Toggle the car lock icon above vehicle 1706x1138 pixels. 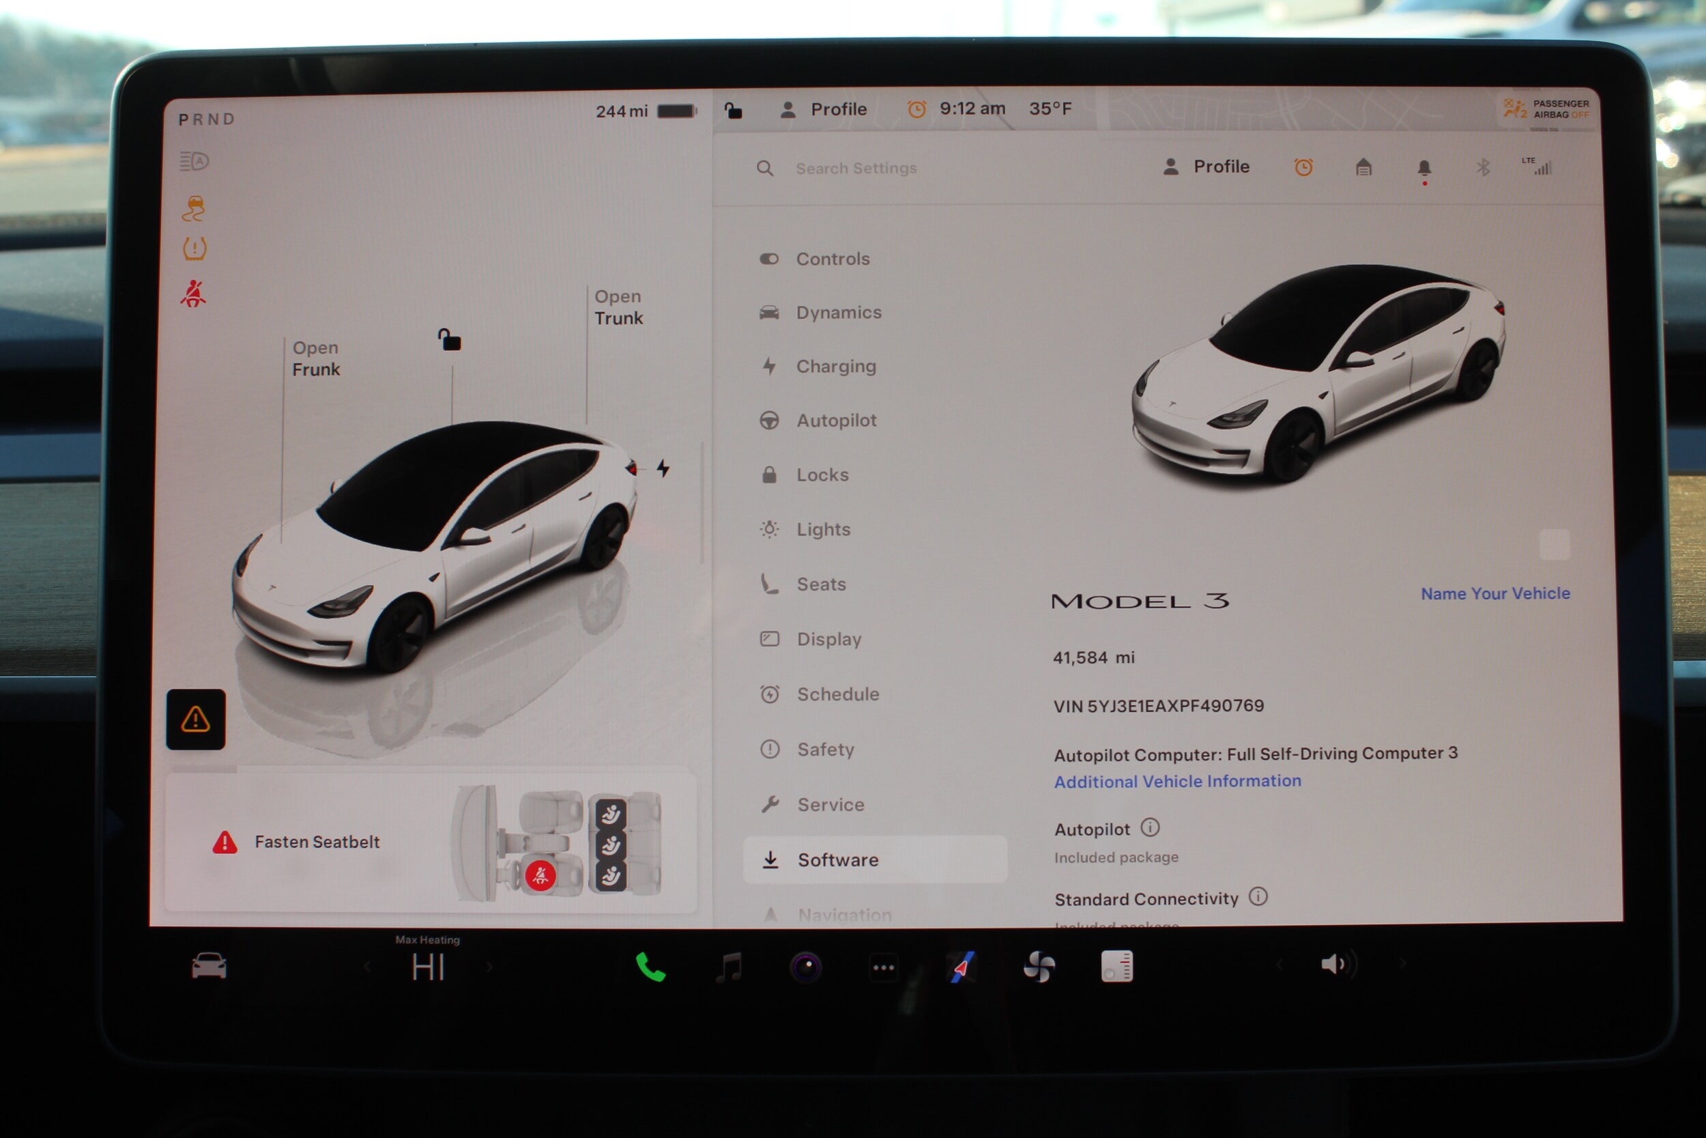pos(450,340)
